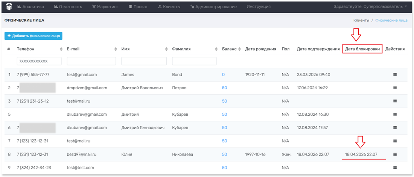Open actions icon for row 5 Кубарев
Viewport: 414px width, 177px height.
395,114
